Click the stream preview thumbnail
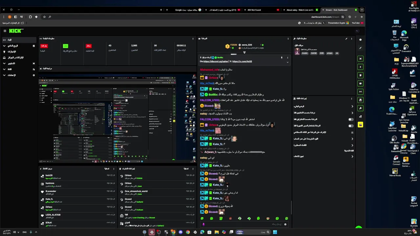420x236 pixels. click(x=117, y=119)
